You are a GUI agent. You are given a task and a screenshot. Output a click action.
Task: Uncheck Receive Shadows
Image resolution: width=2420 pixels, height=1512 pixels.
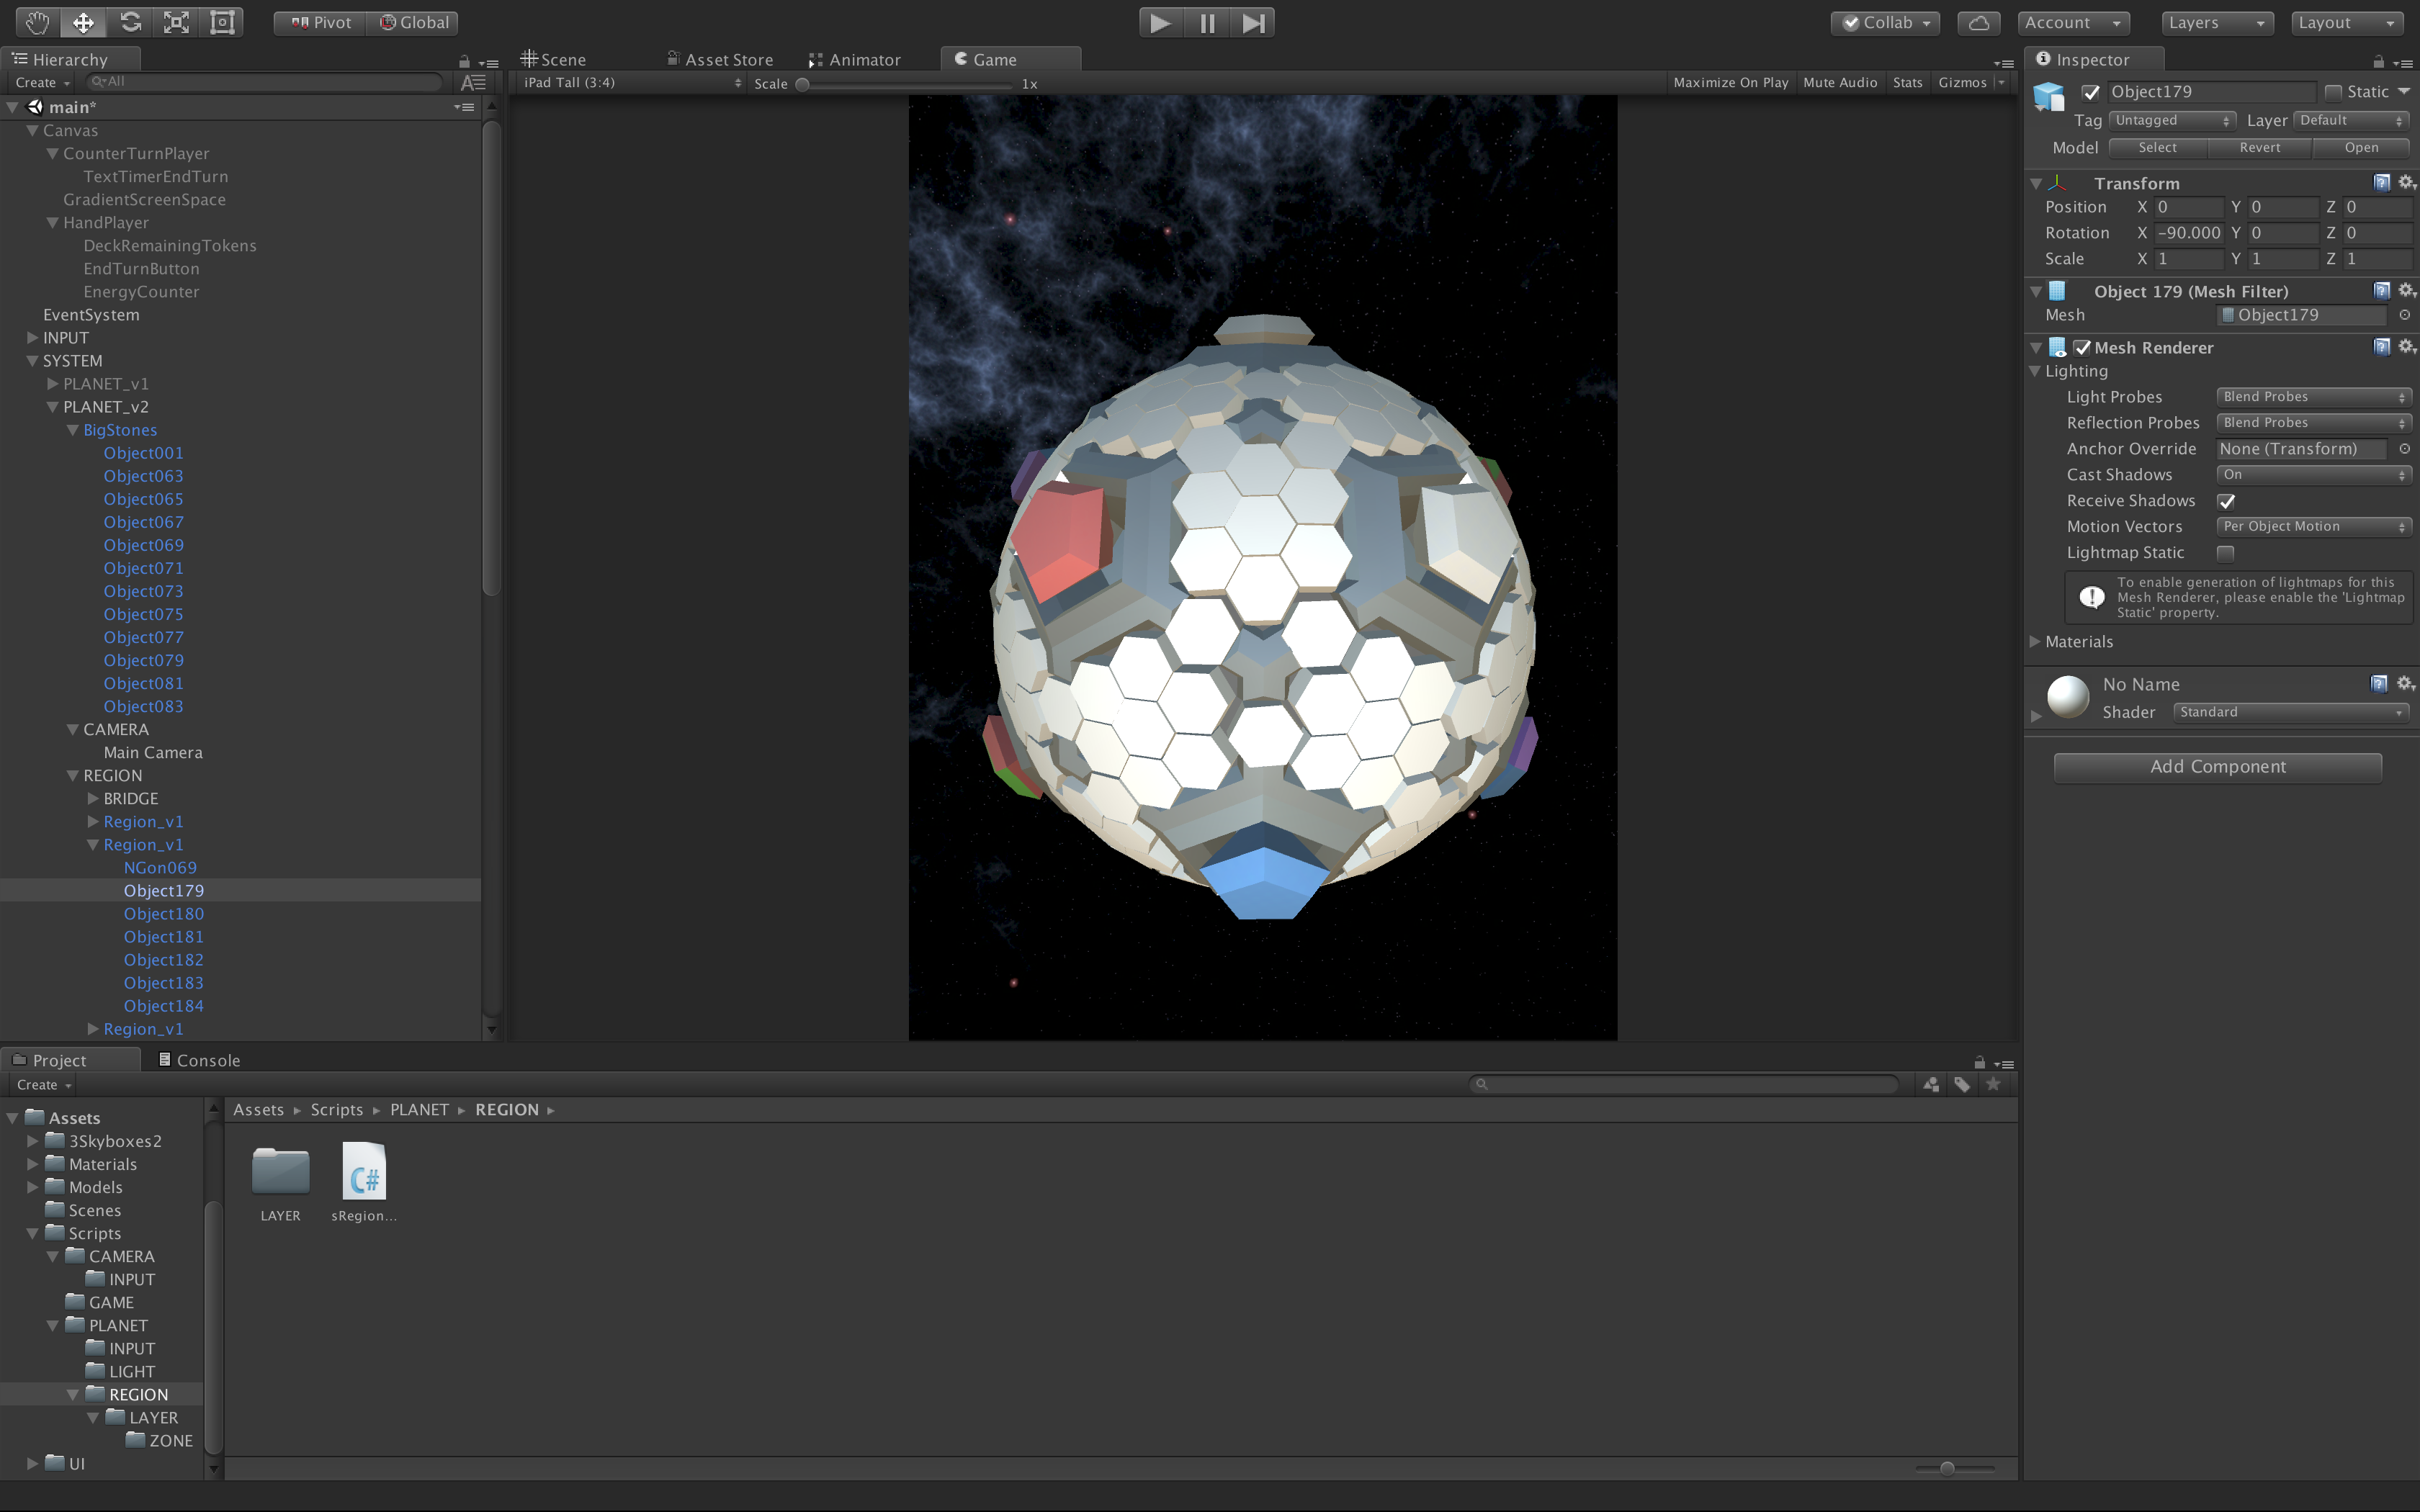(2226, 501)
